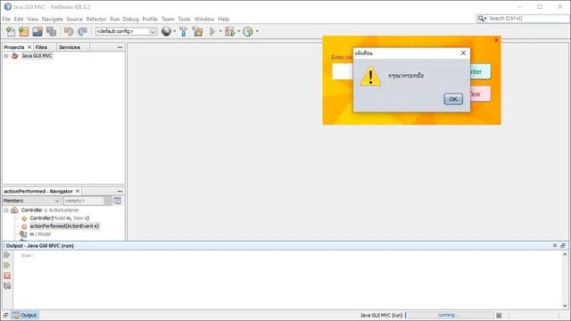Switch to the Services tab
The height and width of the screenshot is (321, 571).
point(70,47)
